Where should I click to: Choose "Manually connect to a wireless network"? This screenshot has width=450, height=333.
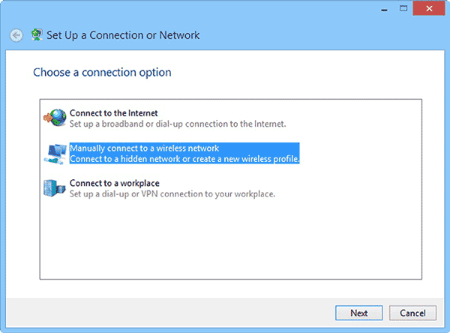[144, 148]
